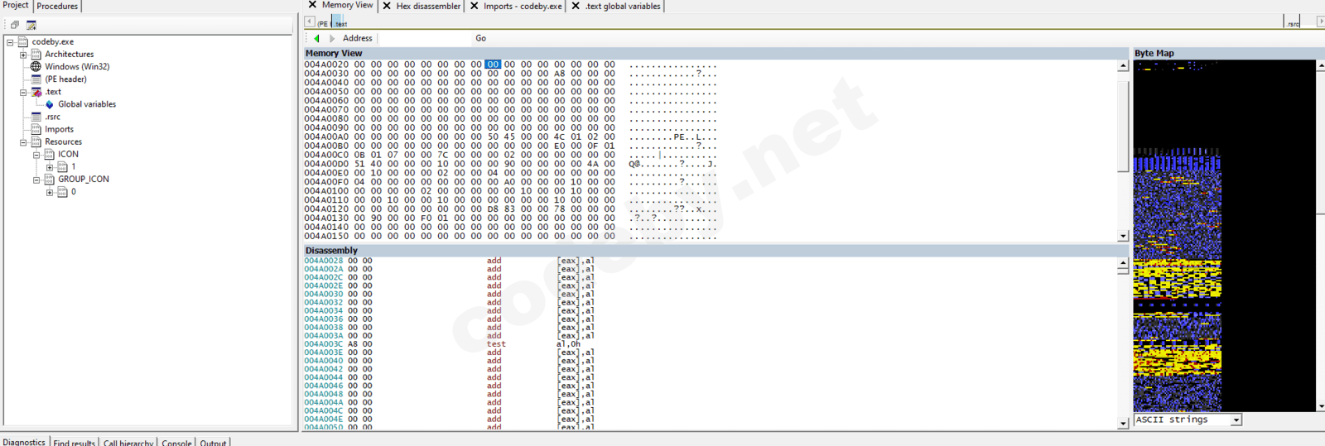Close the Memory View tab
The image size is (1325, 446).
point(312,5)
